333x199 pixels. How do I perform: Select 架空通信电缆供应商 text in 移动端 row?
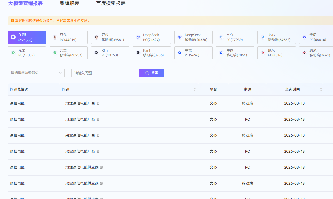pos(82,183)
